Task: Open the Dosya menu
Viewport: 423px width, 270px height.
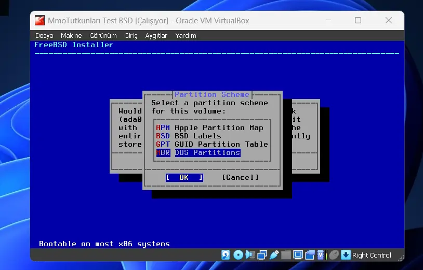Action: click(x=44, y=35)
